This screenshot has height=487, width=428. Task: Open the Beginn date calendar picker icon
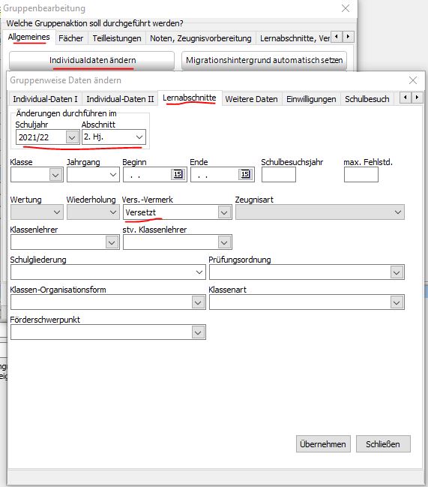tap(178, 174)
